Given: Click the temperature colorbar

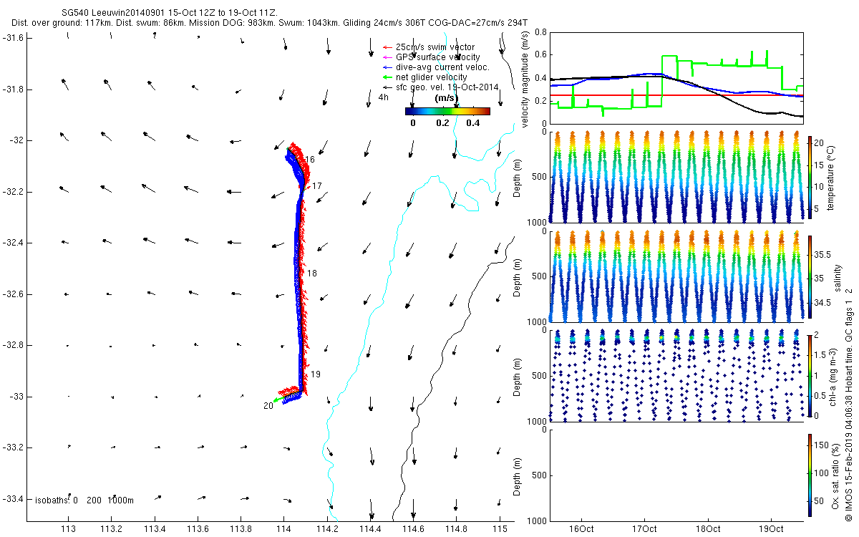Looking at the screenshot, I should coord(810,178).
